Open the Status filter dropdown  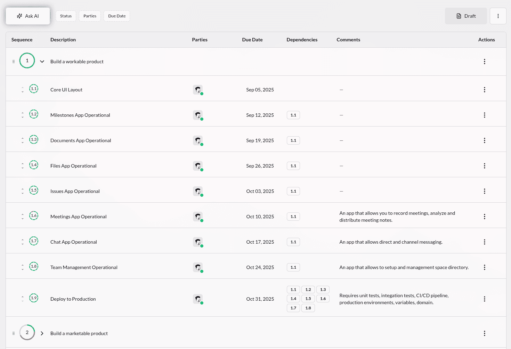pyautogui.click(x=66, y=16)
